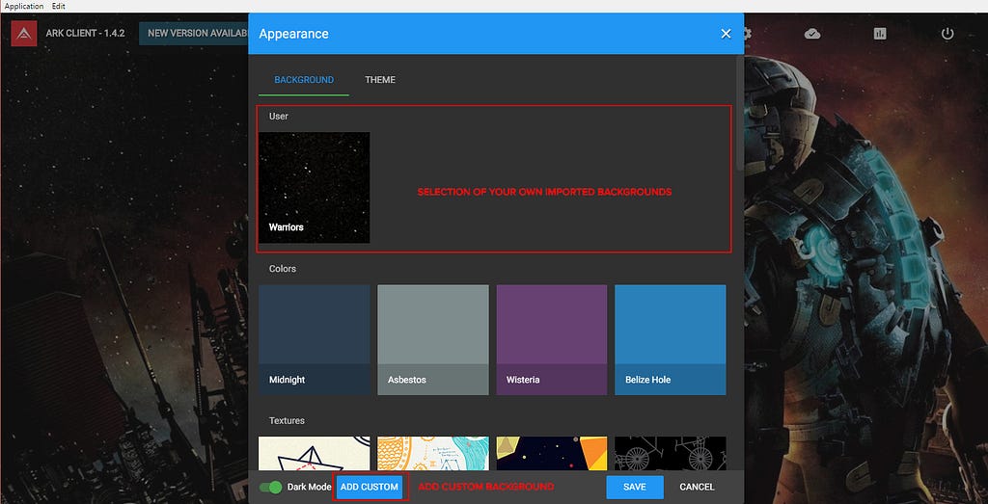Select the black bicycles texture
The width and height of the screenshot is (988, 504).
point(671,454)
